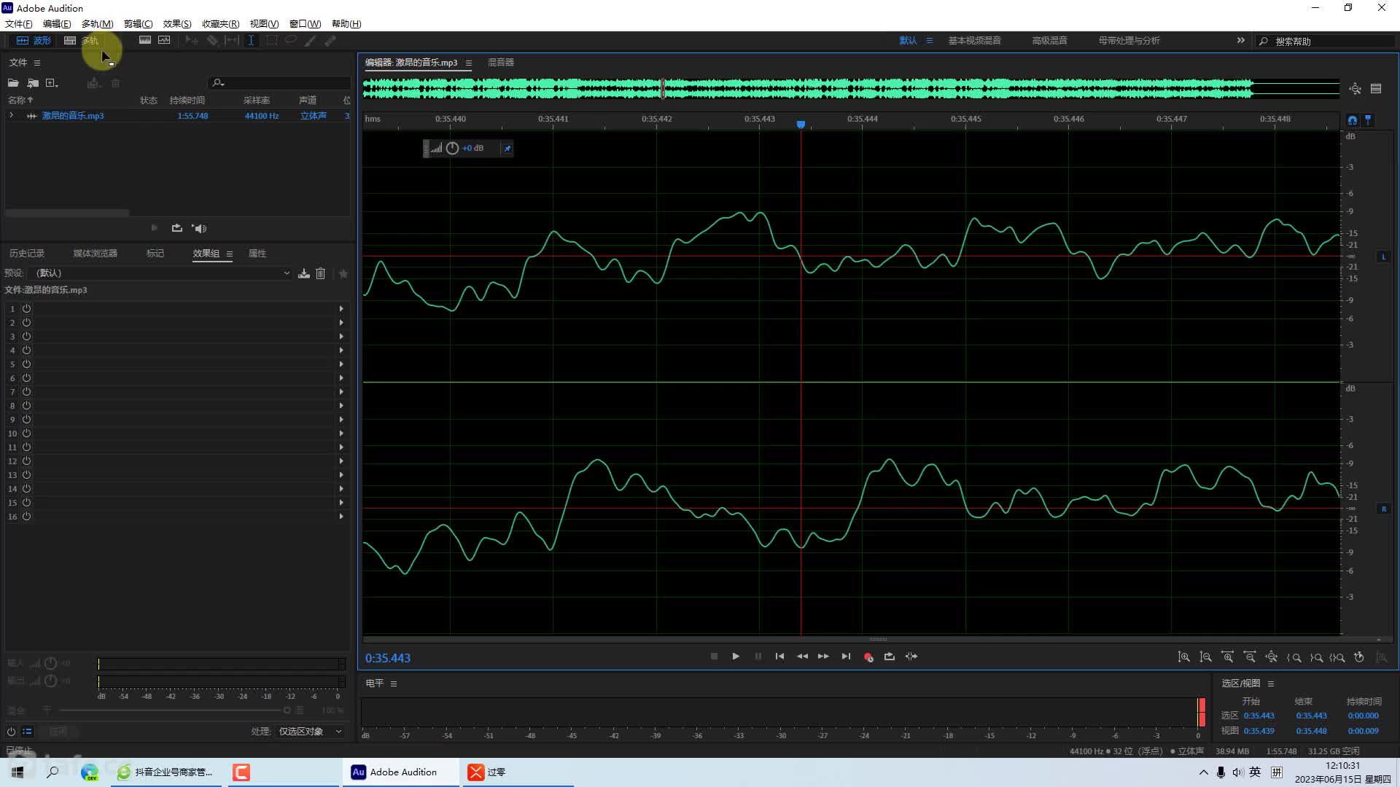Image resolution: width=1400 pixels, height=787 pixels.
Task: Open effect slot 2 arrow menu
Action: point(341,323)
